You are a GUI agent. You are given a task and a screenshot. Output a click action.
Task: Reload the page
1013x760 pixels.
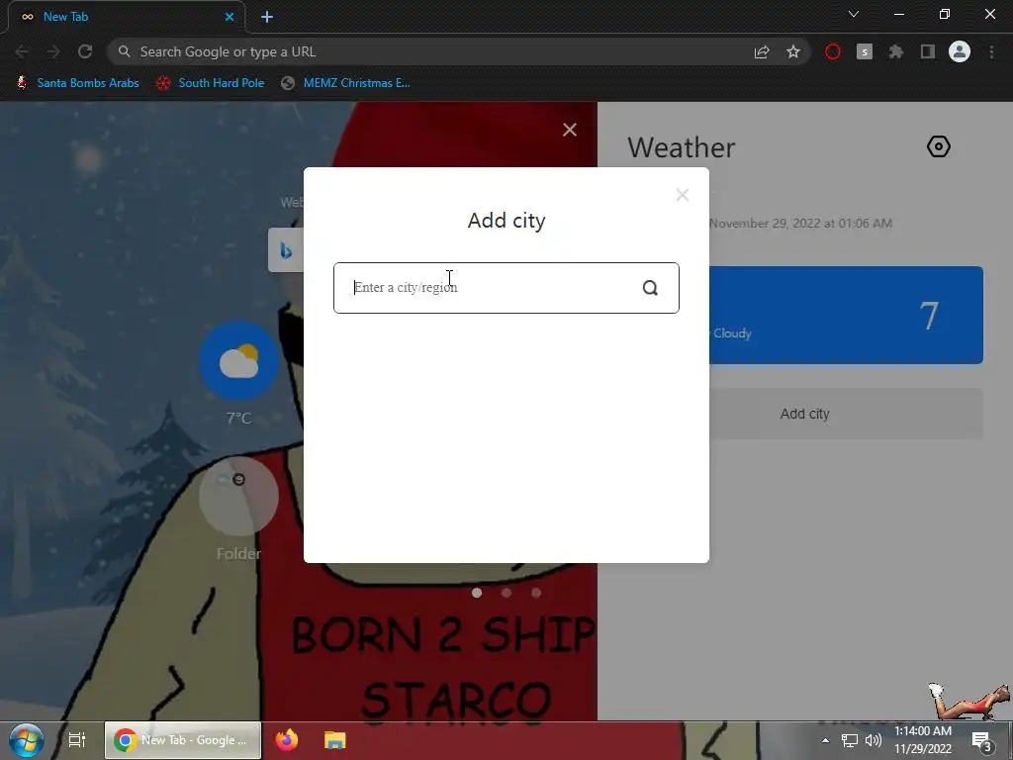pos(85,51)
